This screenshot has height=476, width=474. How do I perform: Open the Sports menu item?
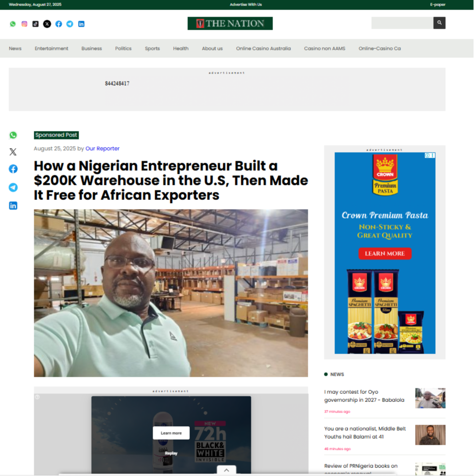click(x=152, y=48)
